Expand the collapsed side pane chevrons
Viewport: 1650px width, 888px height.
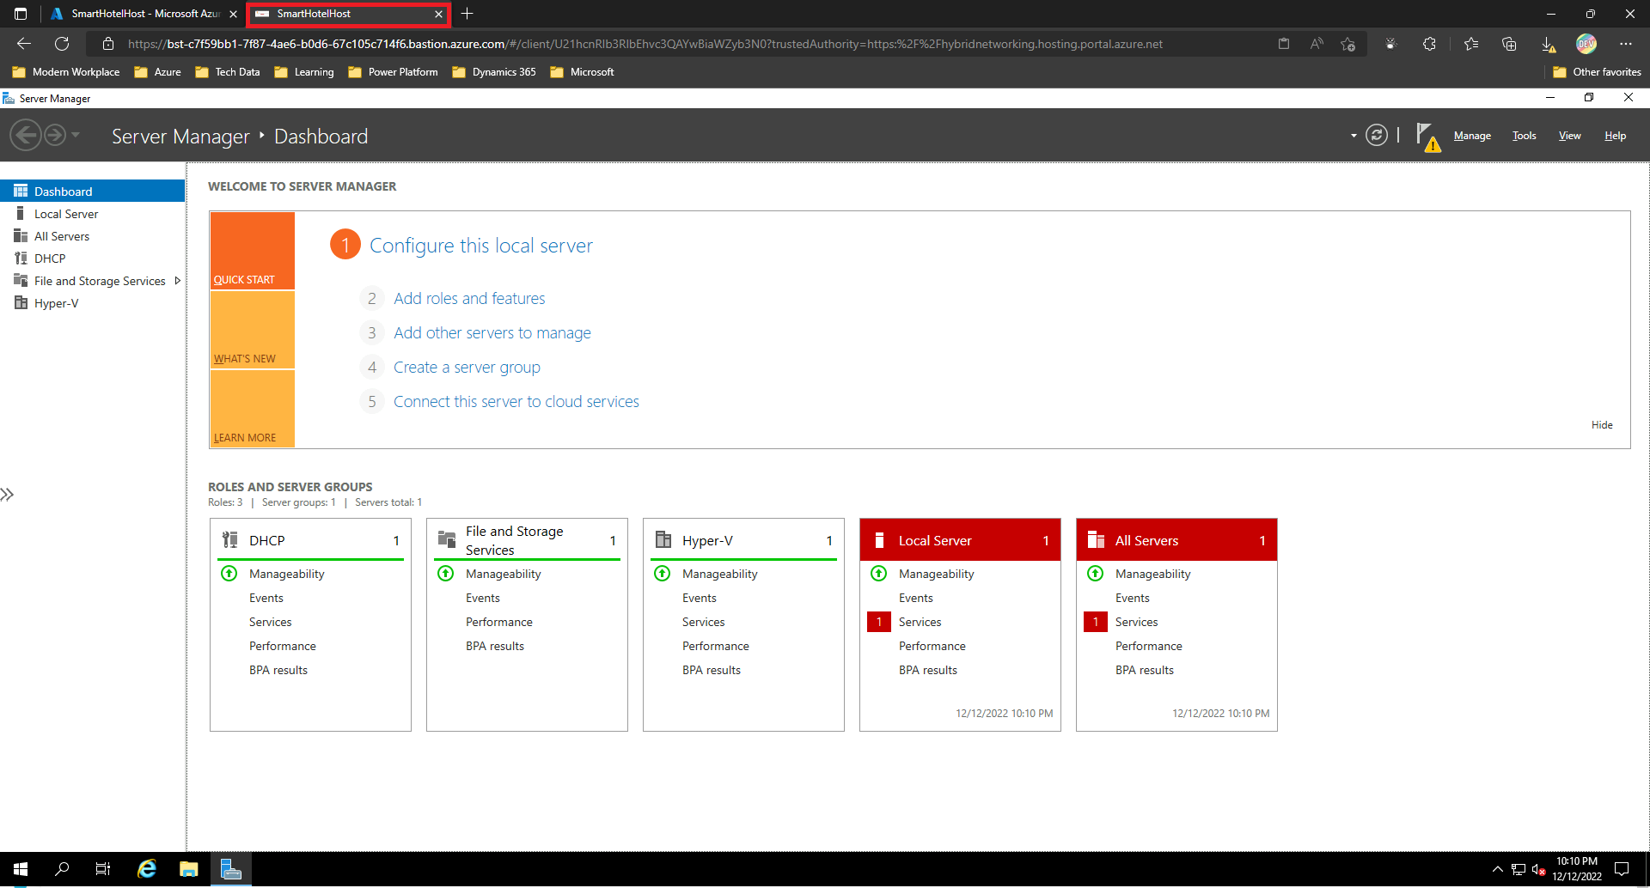tap(8, 495)
